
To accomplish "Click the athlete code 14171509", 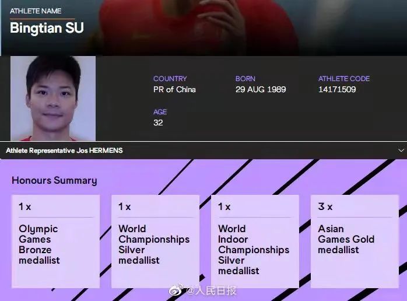I will [337, 90].
